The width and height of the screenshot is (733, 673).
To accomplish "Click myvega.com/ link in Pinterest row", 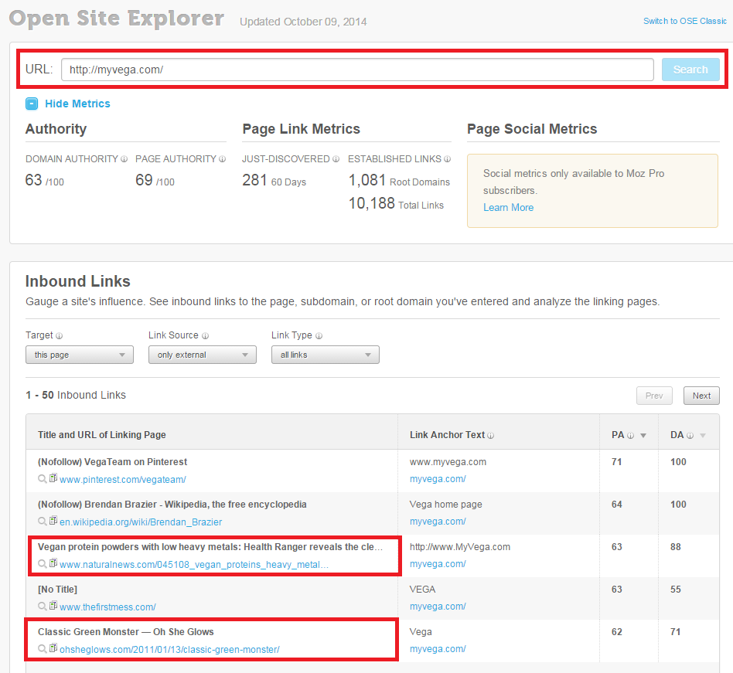I will coord(438,479).
